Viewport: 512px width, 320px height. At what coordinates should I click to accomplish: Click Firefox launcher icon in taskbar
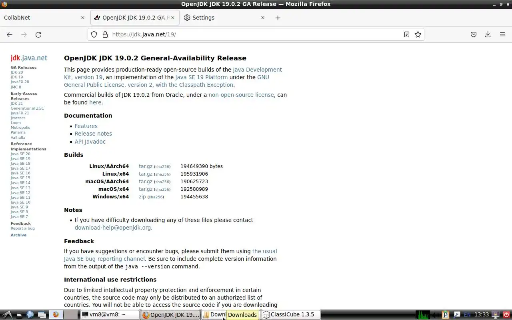56,315
